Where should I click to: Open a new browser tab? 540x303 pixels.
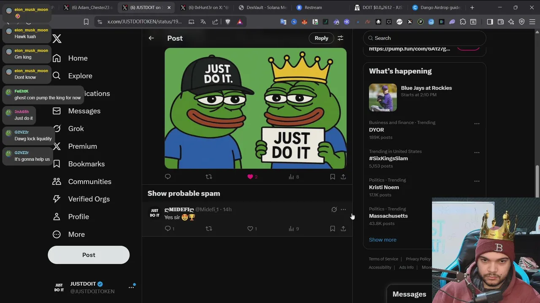tap(472, 8)
